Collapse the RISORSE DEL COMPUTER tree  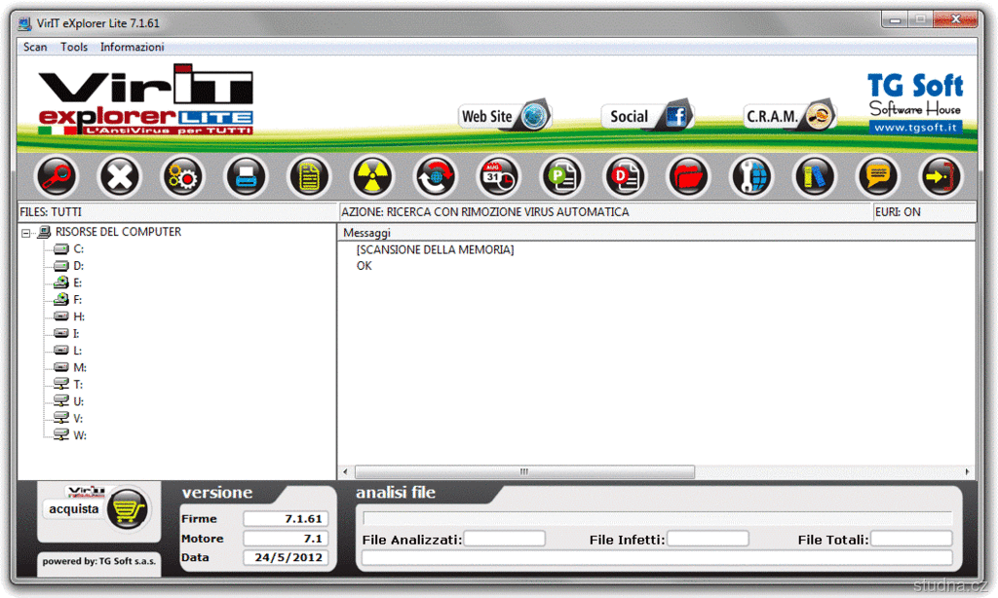click(26, 233)
